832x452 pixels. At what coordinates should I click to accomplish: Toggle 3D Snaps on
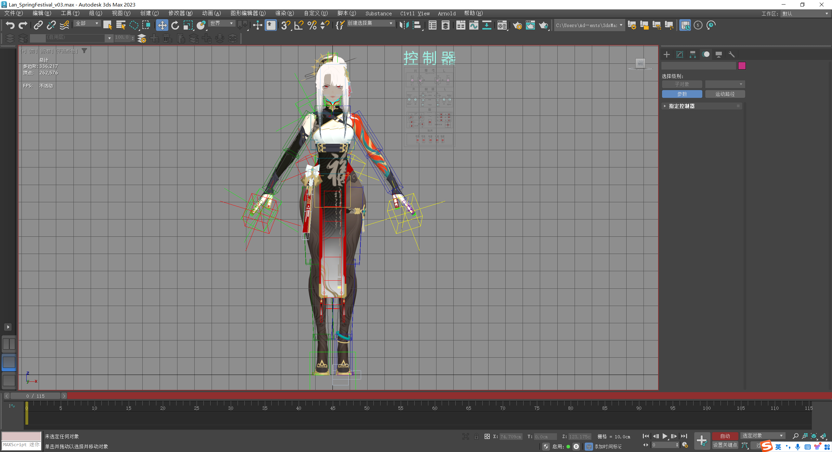(x=286, y=25)
